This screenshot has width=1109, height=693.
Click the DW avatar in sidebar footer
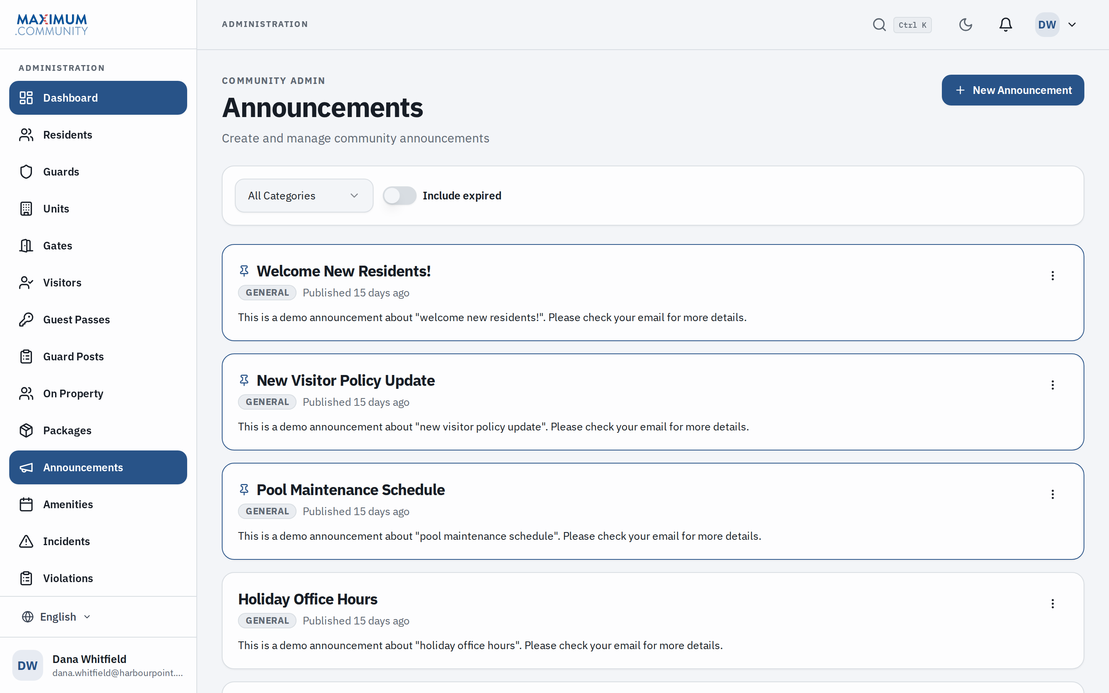coord(27,666)
